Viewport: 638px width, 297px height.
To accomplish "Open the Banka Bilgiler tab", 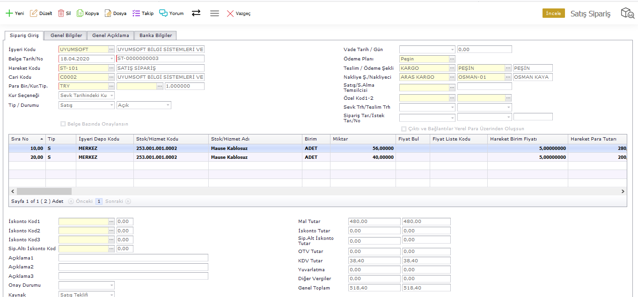I will coord(155,35).
